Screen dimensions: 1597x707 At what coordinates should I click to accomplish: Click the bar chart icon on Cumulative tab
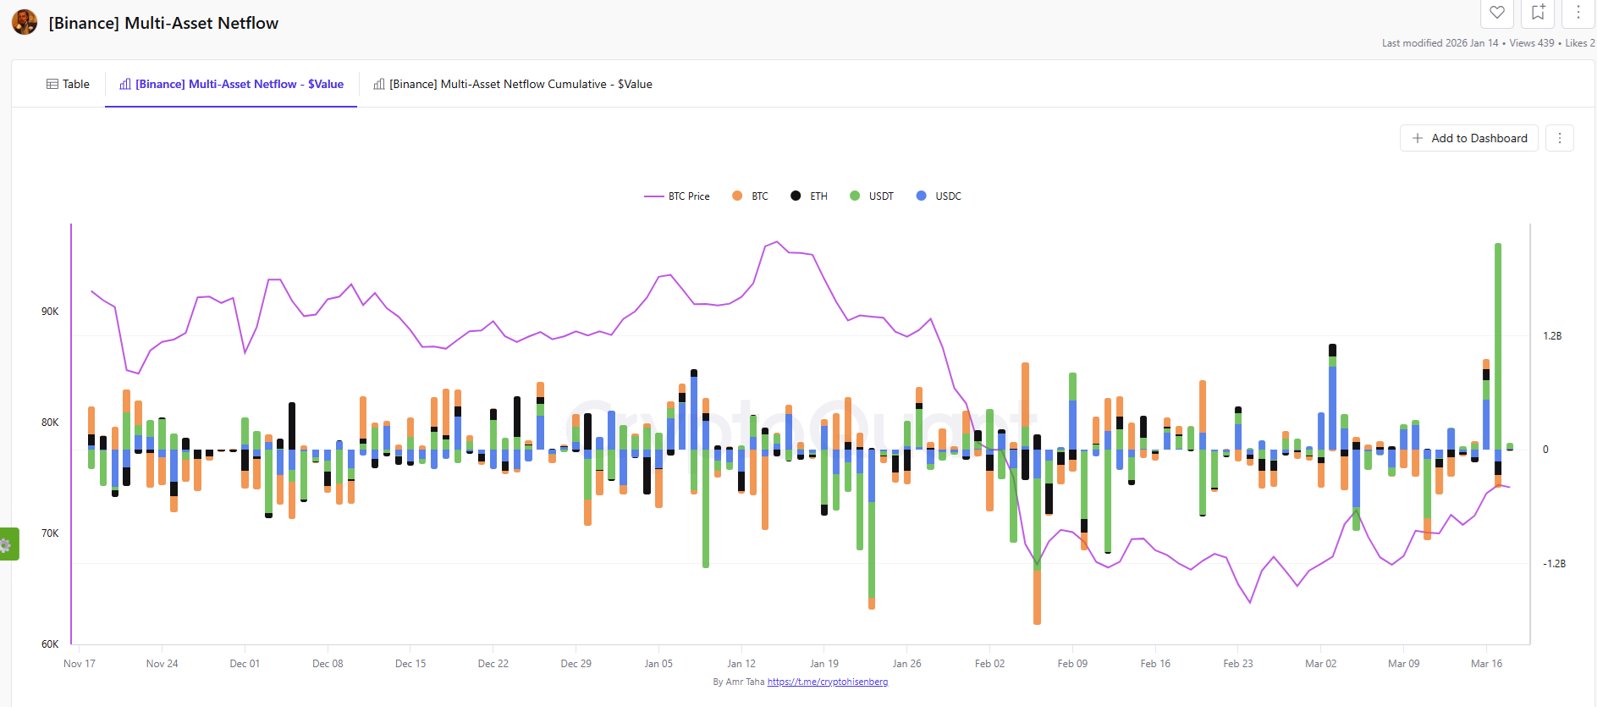click(379, 84)
